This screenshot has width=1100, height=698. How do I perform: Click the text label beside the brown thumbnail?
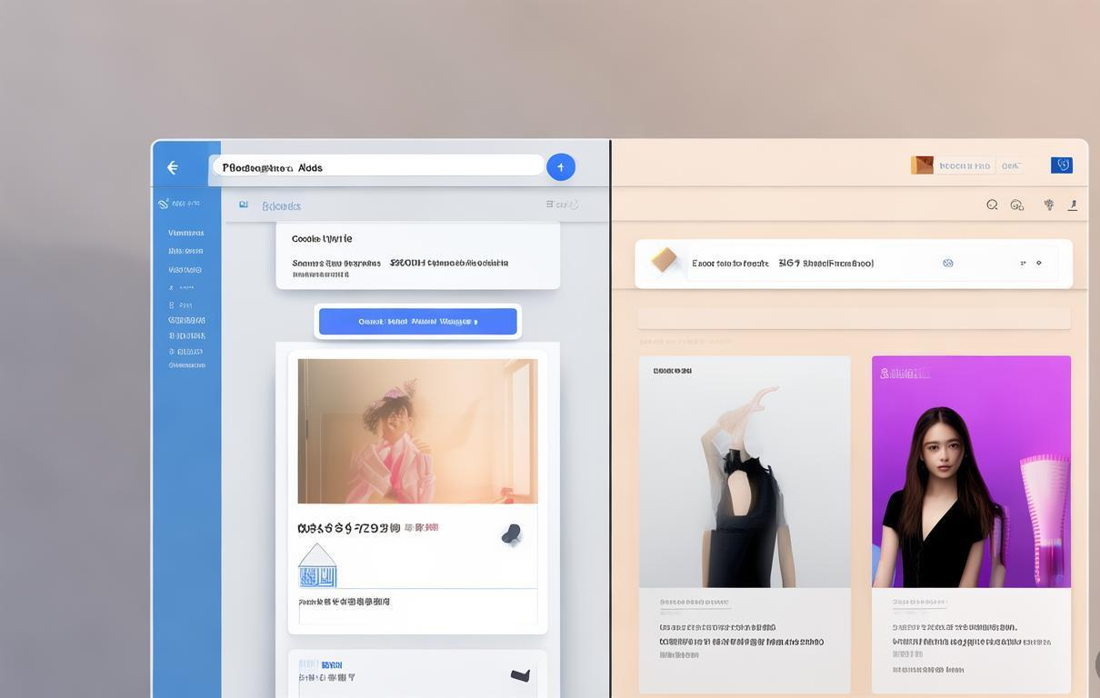[x=965, y=166]
